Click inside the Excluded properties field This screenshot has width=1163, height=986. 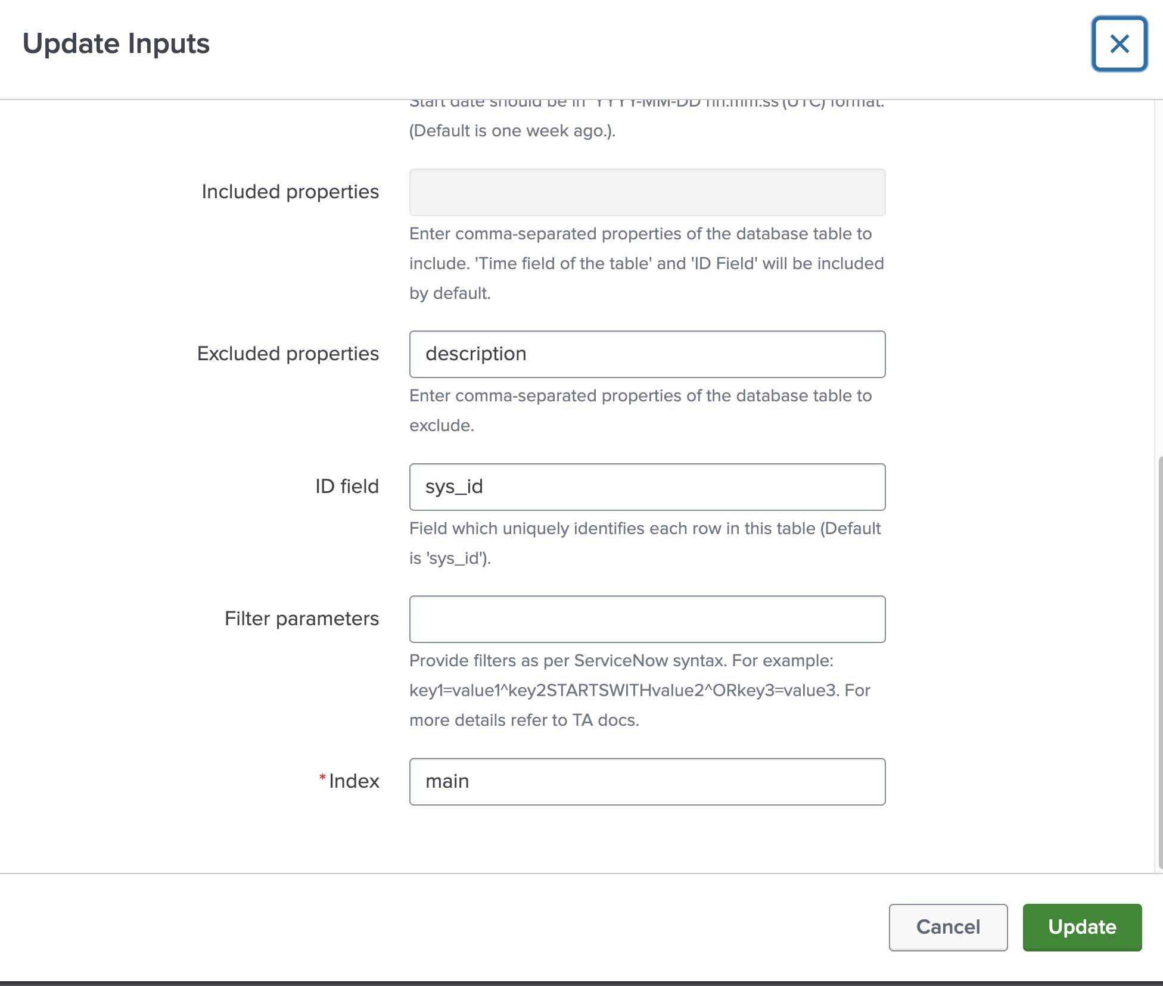pyautogui.click(x=646, y=354)
